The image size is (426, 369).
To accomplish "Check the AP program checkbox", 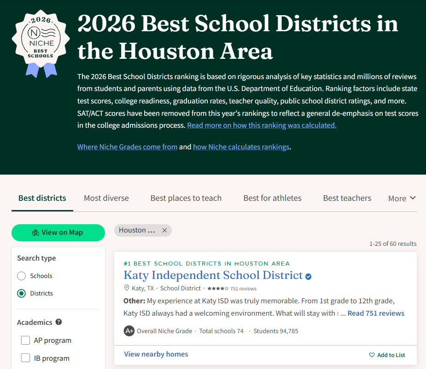I will click(x=26, y=341).
